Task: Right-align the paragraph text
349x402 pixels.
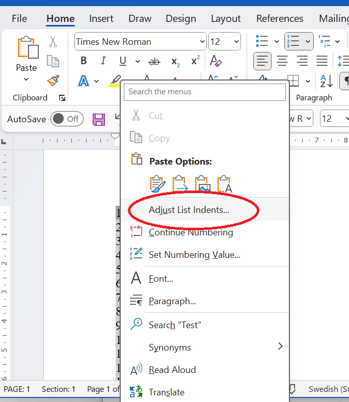Action: [302, 61]
